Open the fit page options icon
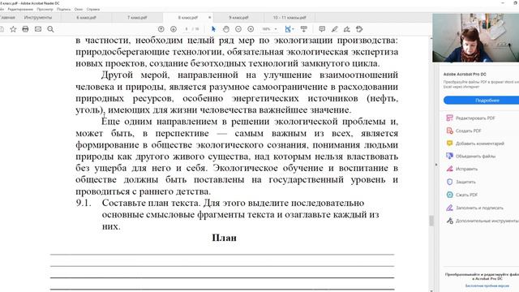 289,29
